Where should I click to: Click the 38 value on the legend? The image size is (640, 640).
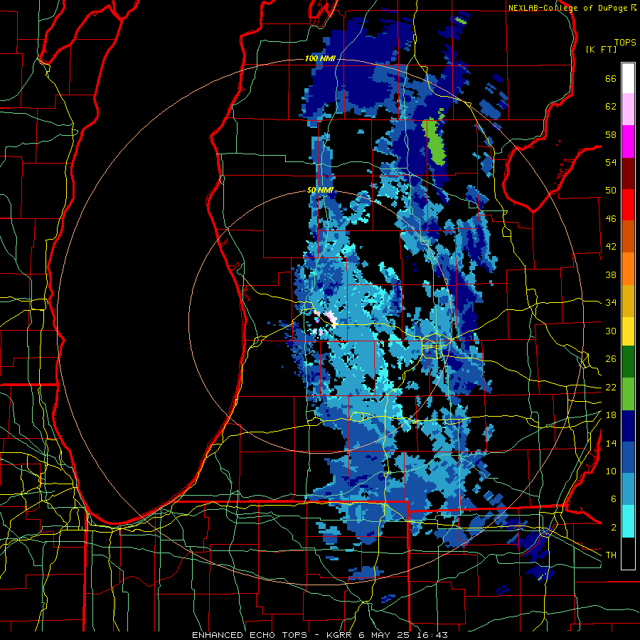click(611, 274)
